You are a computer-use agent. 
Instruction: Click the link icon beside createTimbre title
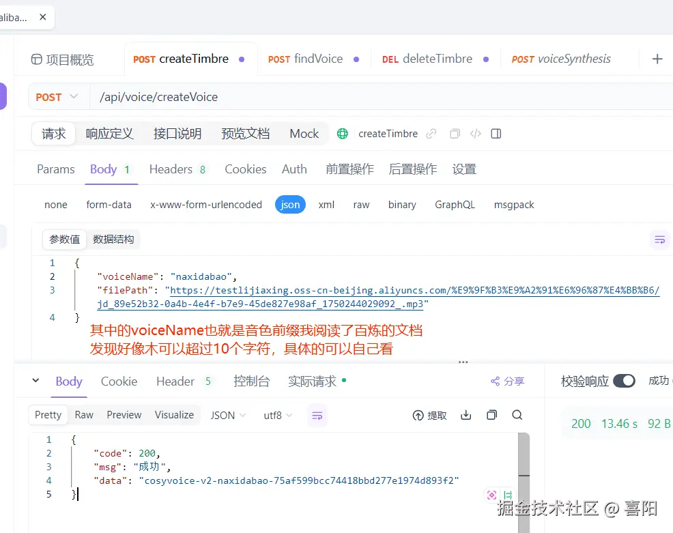(431, 134)
